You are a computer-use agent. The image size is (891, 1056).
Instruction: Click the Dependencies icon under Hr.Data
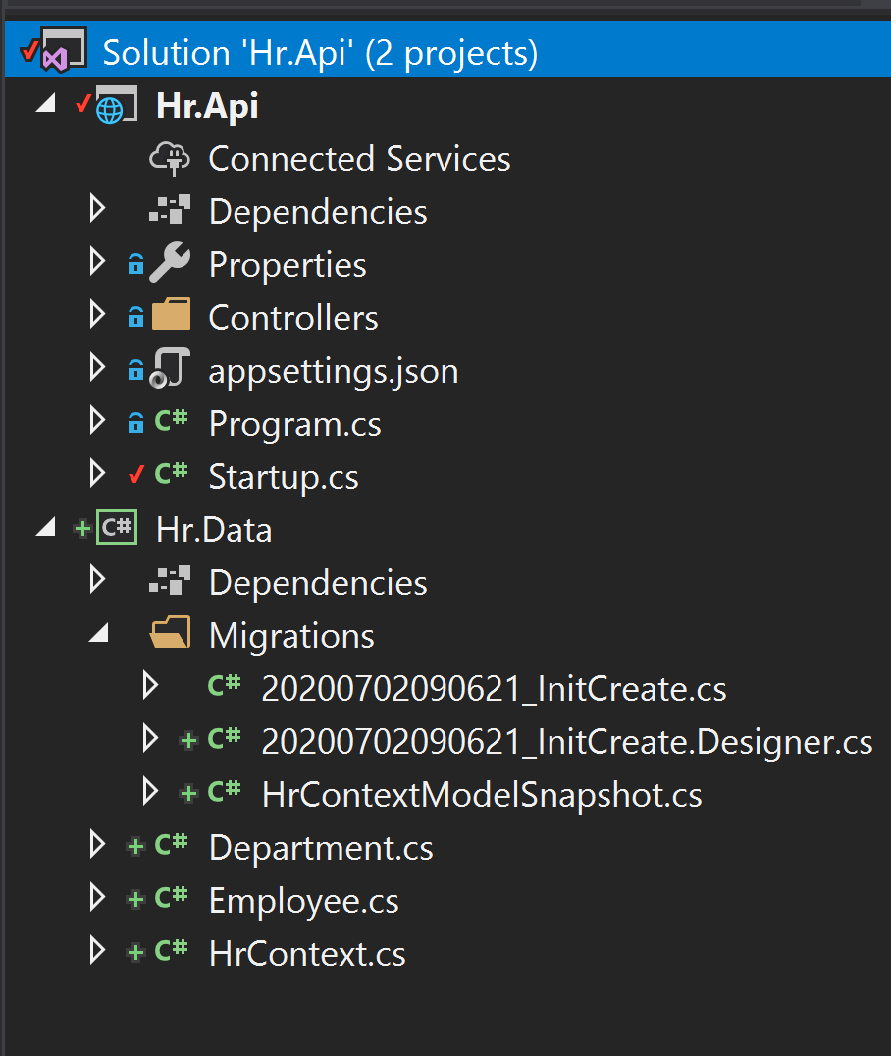pyautogui.click(x=172, y=581)
